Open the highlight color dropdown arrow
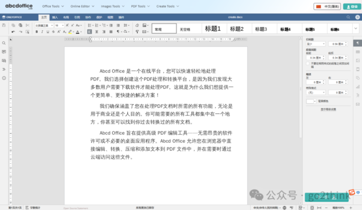Screen dimensions: 362x210 pos(73,32)
